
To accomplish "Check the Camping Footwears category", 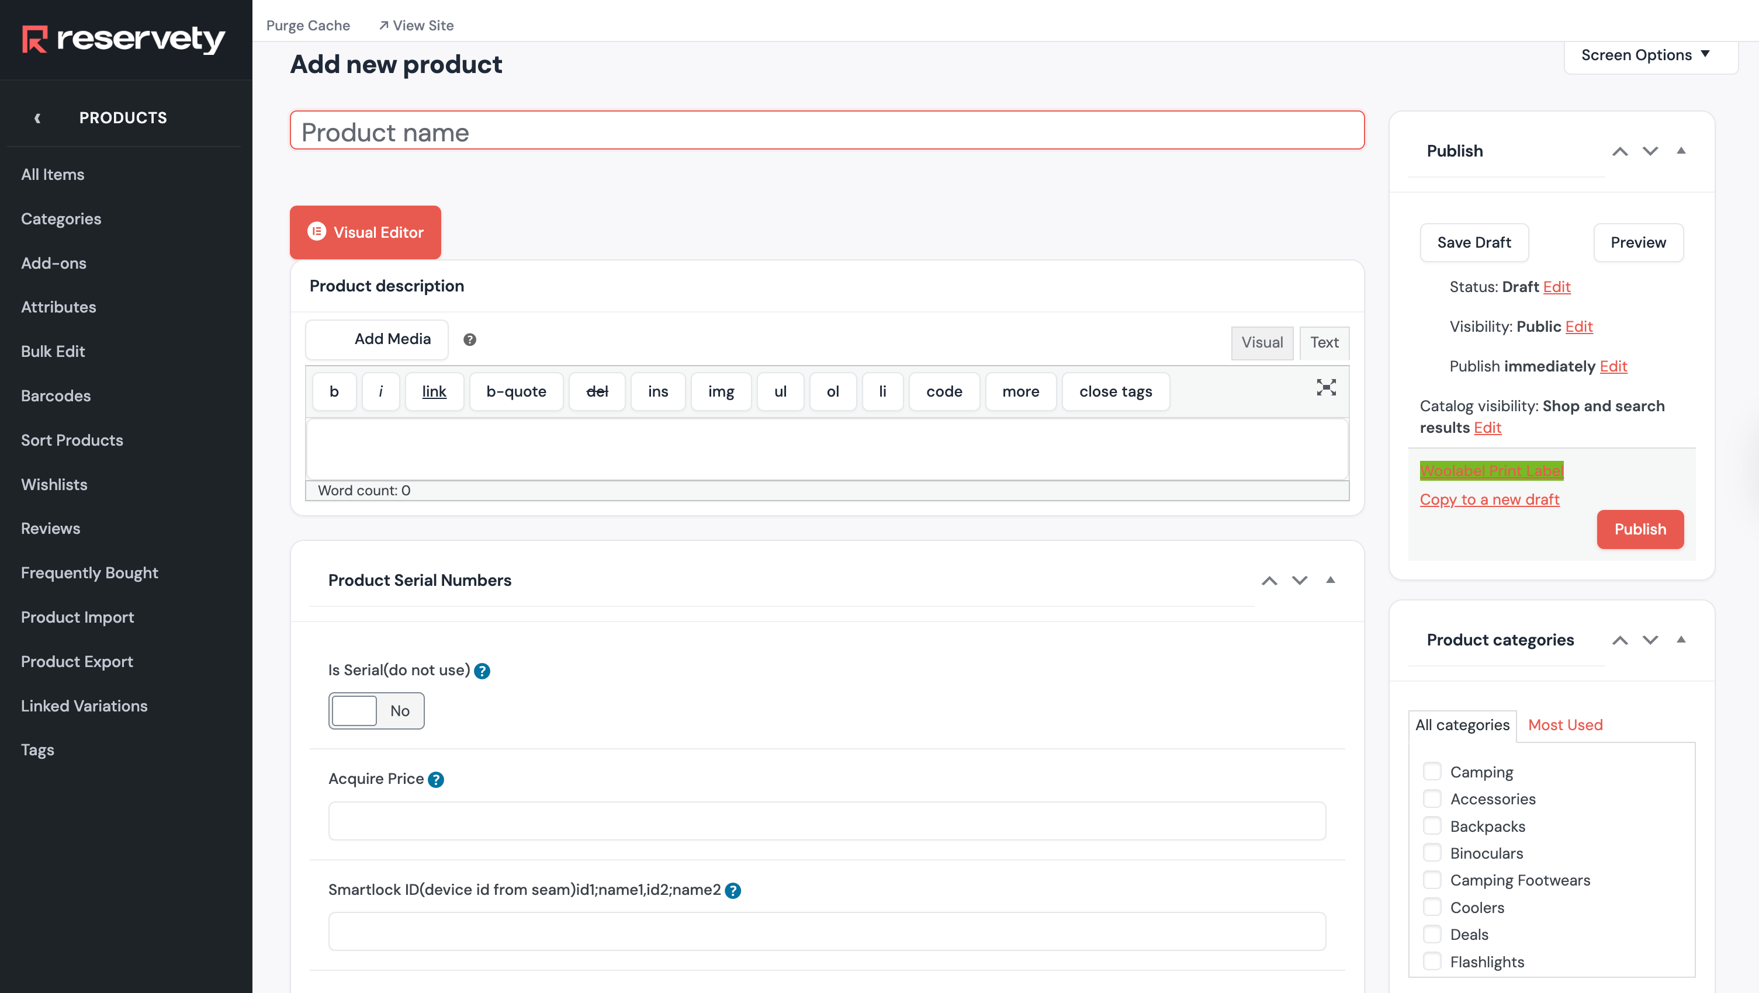I will point(1432,880).
